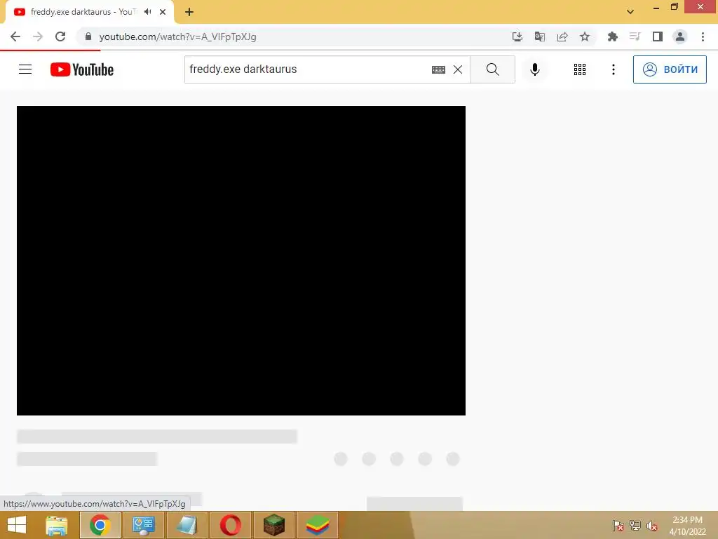718x539 pixels.
Task: Open the notepad taskbar icon
Action: (187, 525)
